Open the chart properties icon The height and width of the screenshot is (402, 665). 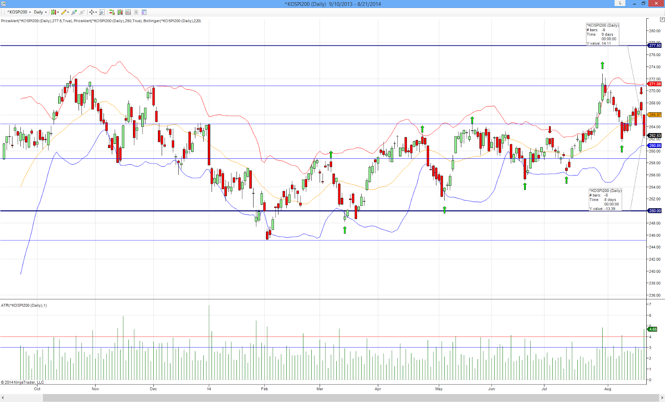click(x=144, y=12)
